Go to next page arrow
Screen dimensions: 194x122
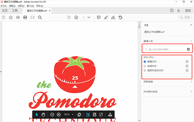pos(76,17)
